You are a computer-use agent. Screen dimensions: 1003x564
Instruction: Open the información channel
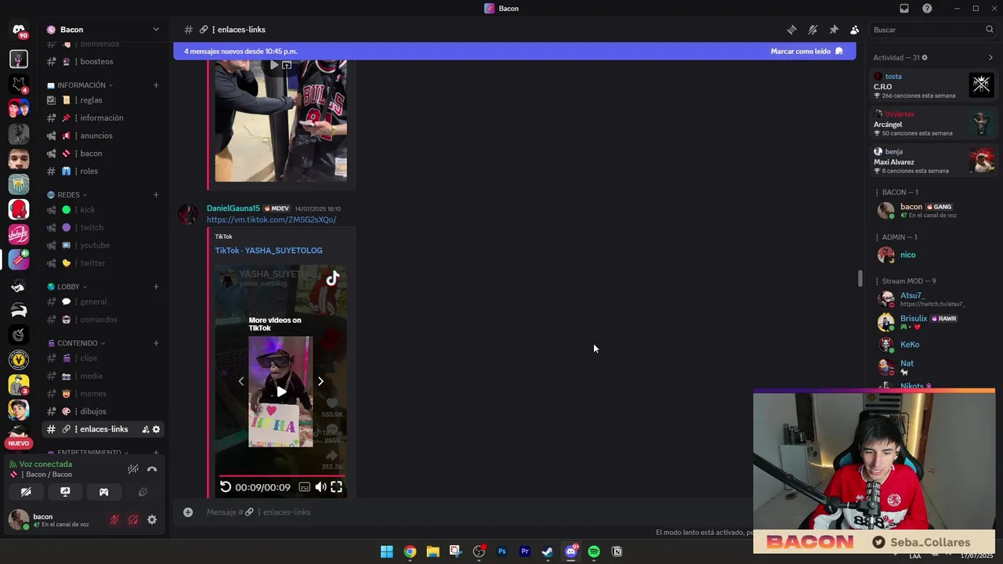(103, 117)
